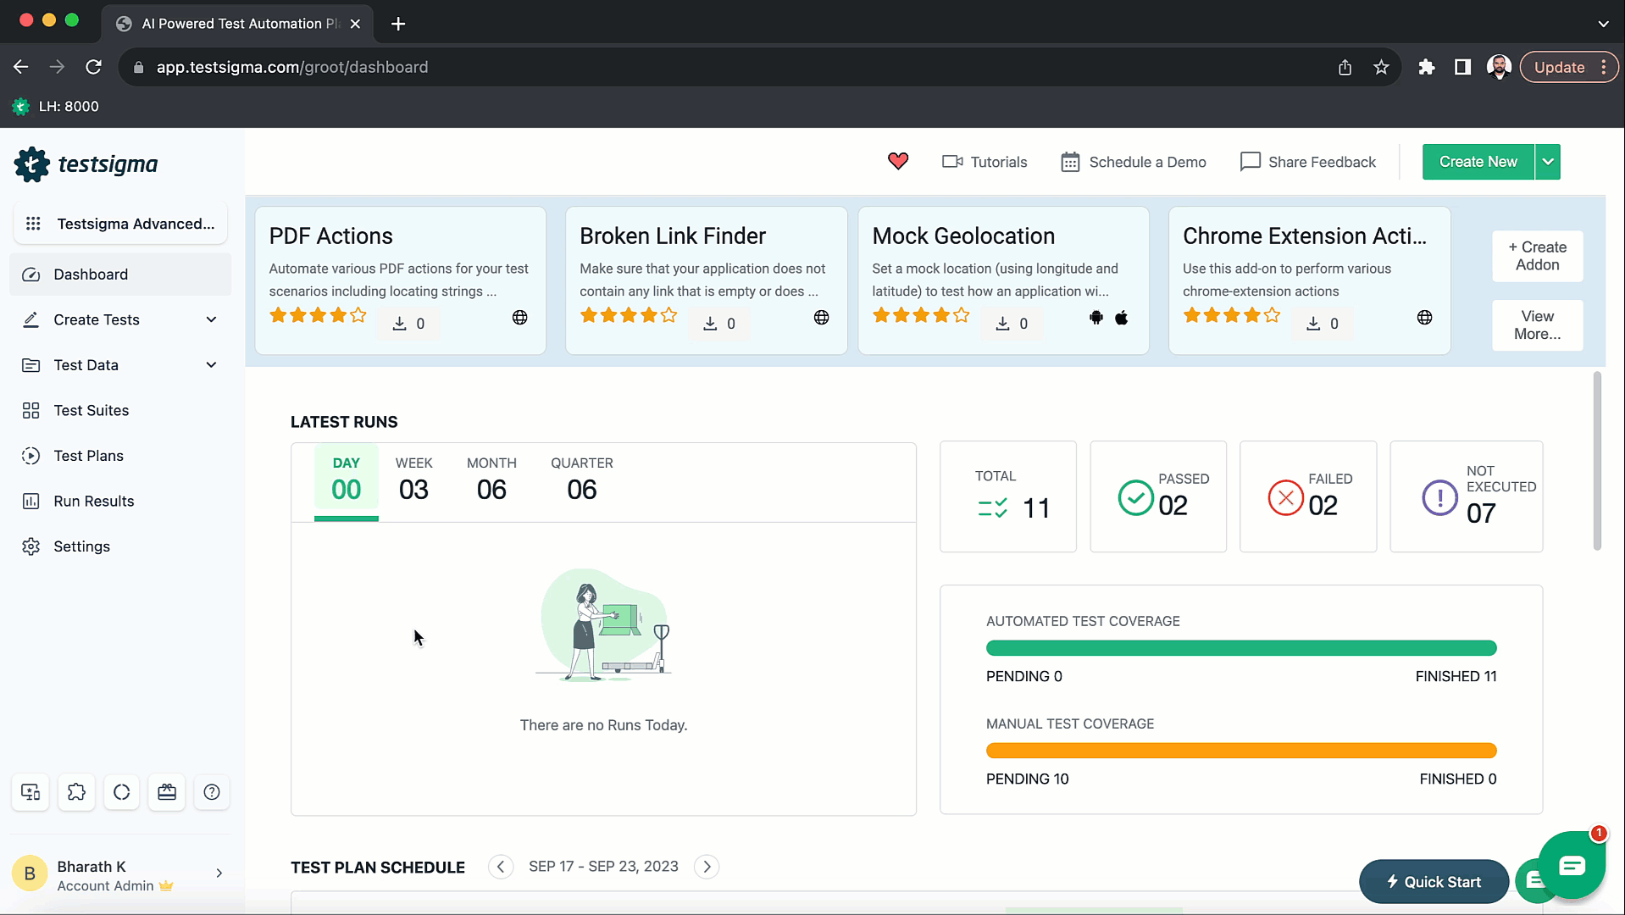Image resolution: width=1625 pixels, height=915 pixels.
Task: Open a new browser tab
Action: click(x=398, y=24)
